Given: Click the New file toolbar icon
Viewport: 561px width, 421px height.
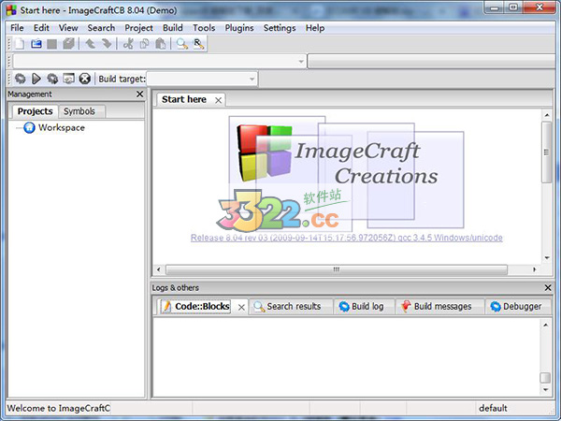Looking at the screenshot, I should (x=20, y=44).
